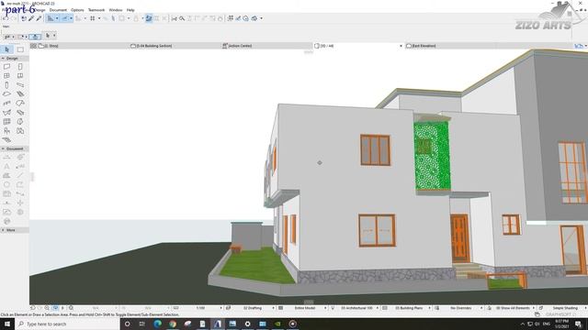Viewport: 588px width, 330px height.
Task: Open the Options menu
Action: click(77, 10)
